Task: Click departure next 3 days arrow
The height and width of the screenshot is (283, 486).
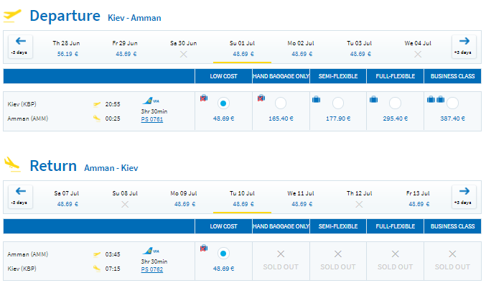Action: pos(464,47)
